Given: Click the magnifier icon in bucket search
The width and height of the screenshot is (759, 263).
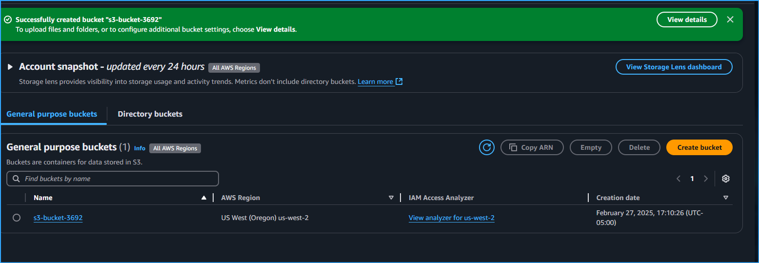Looking at the screenshot, I should tap(17, 179).
